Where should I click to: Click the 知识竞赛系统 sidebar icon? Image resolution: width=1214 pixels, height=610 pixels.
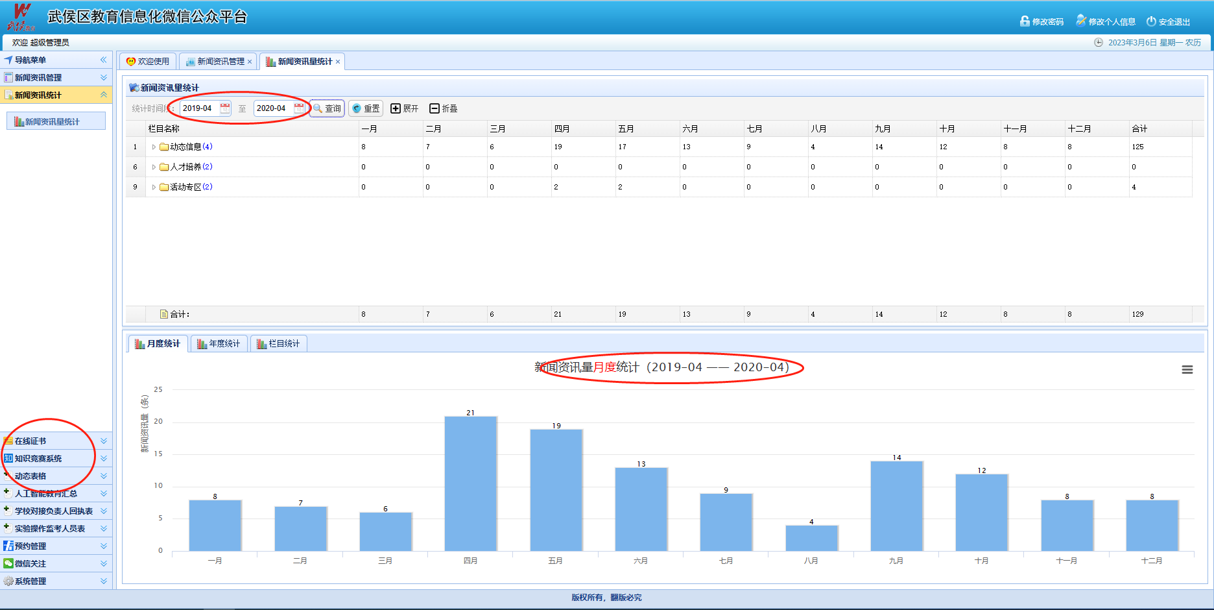[8, 458]
